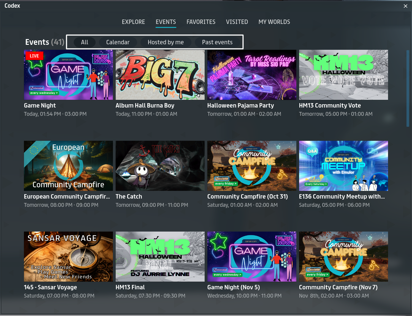Select the All events filter
The image size is (412, 316).
85,42
